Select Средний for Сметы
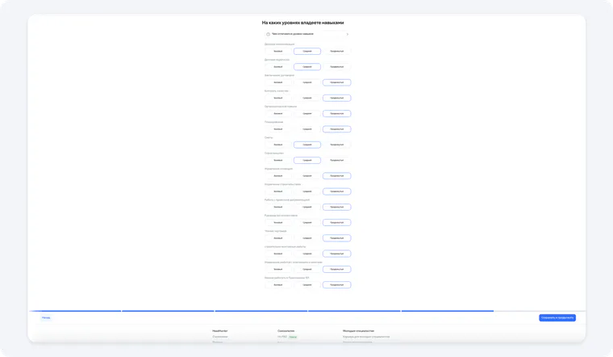This screenshot has width=613, height=357. pyautogui.click(x=307, y=145)
